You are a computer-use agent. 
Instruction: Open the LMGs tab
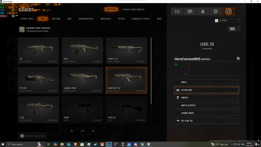pos(69,19)
